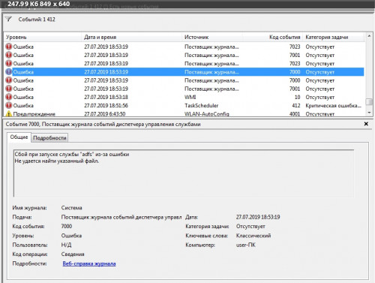Click the Ошибка value beside Уровень label

pos(71,236)
